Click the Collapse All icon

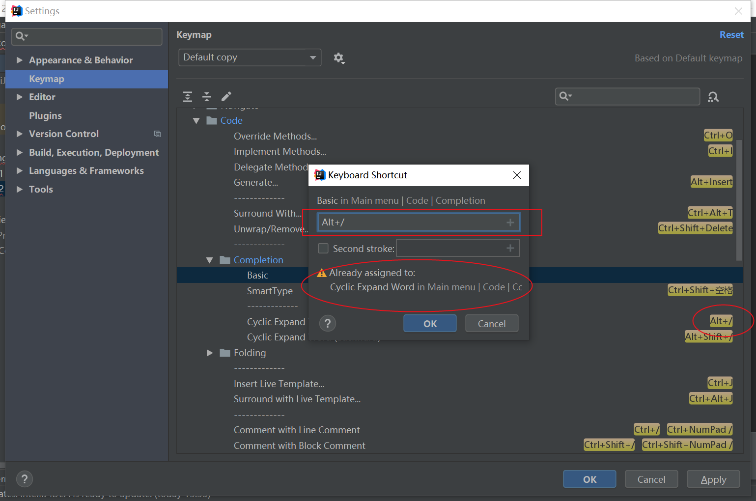[x=207, y=96]
